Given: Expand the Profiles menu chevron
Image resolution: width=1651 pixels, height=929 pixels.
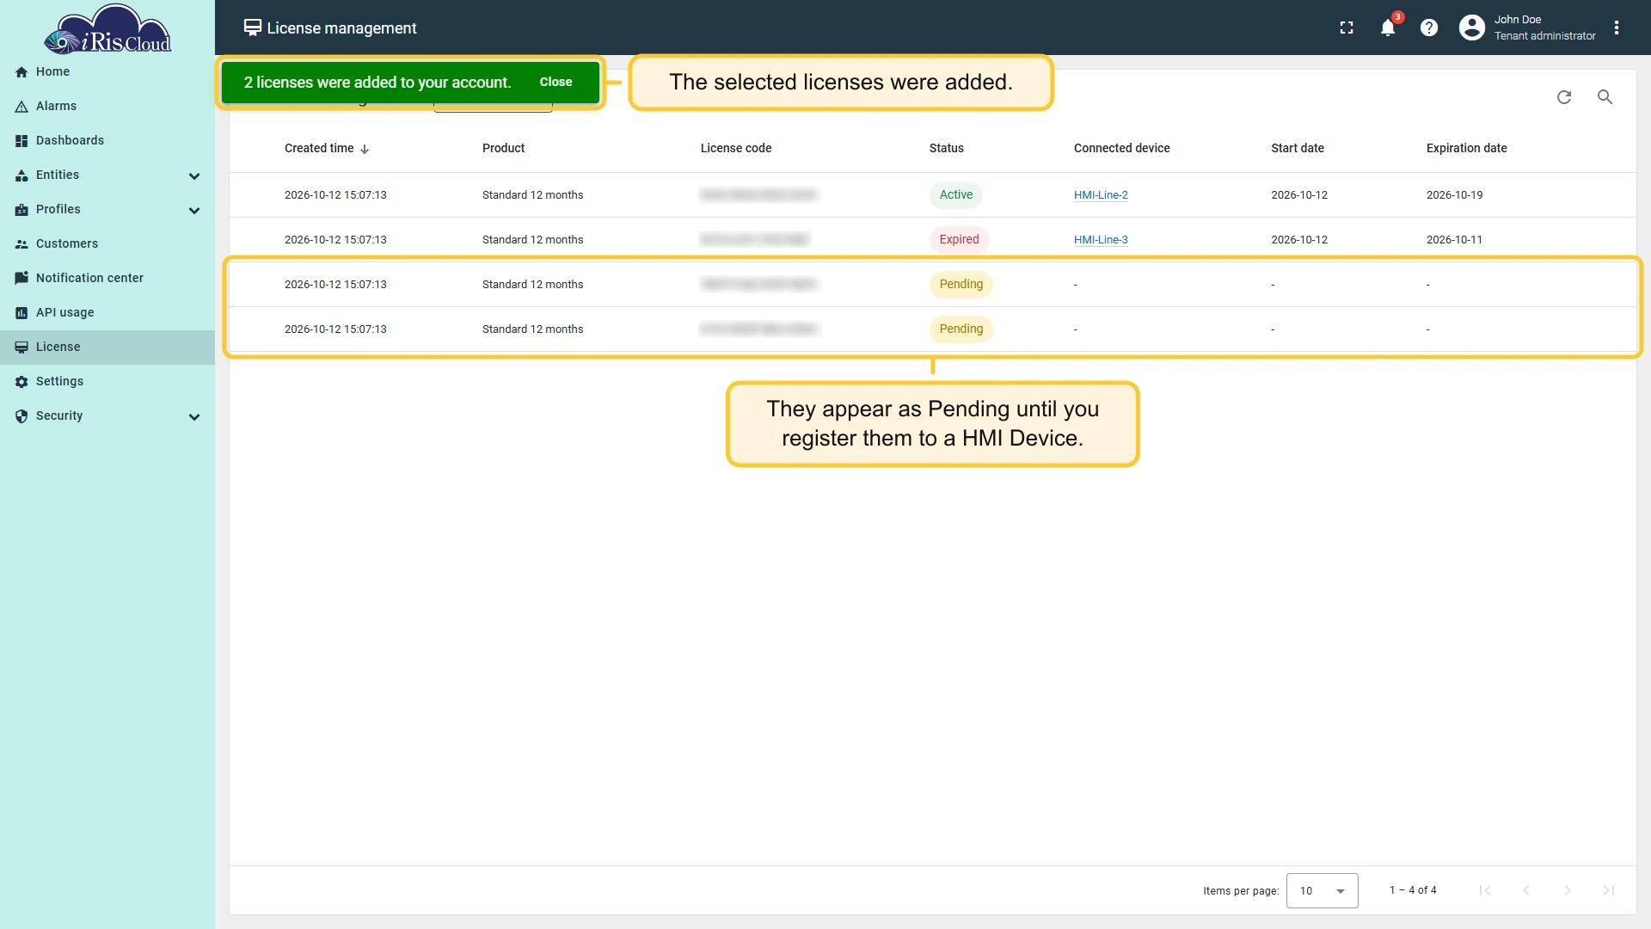Looking at the screenshot, I should coord(194,211).
